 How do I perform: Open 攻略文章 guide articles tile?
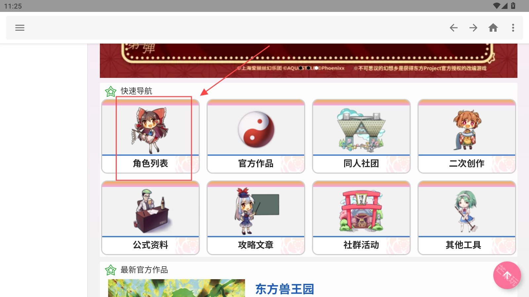click(x=256, y=217)
